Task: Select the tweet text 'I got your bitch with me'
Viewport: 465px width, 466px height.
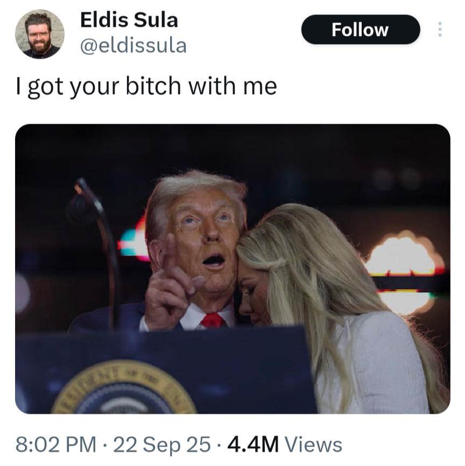Action: tap(146, 87)
